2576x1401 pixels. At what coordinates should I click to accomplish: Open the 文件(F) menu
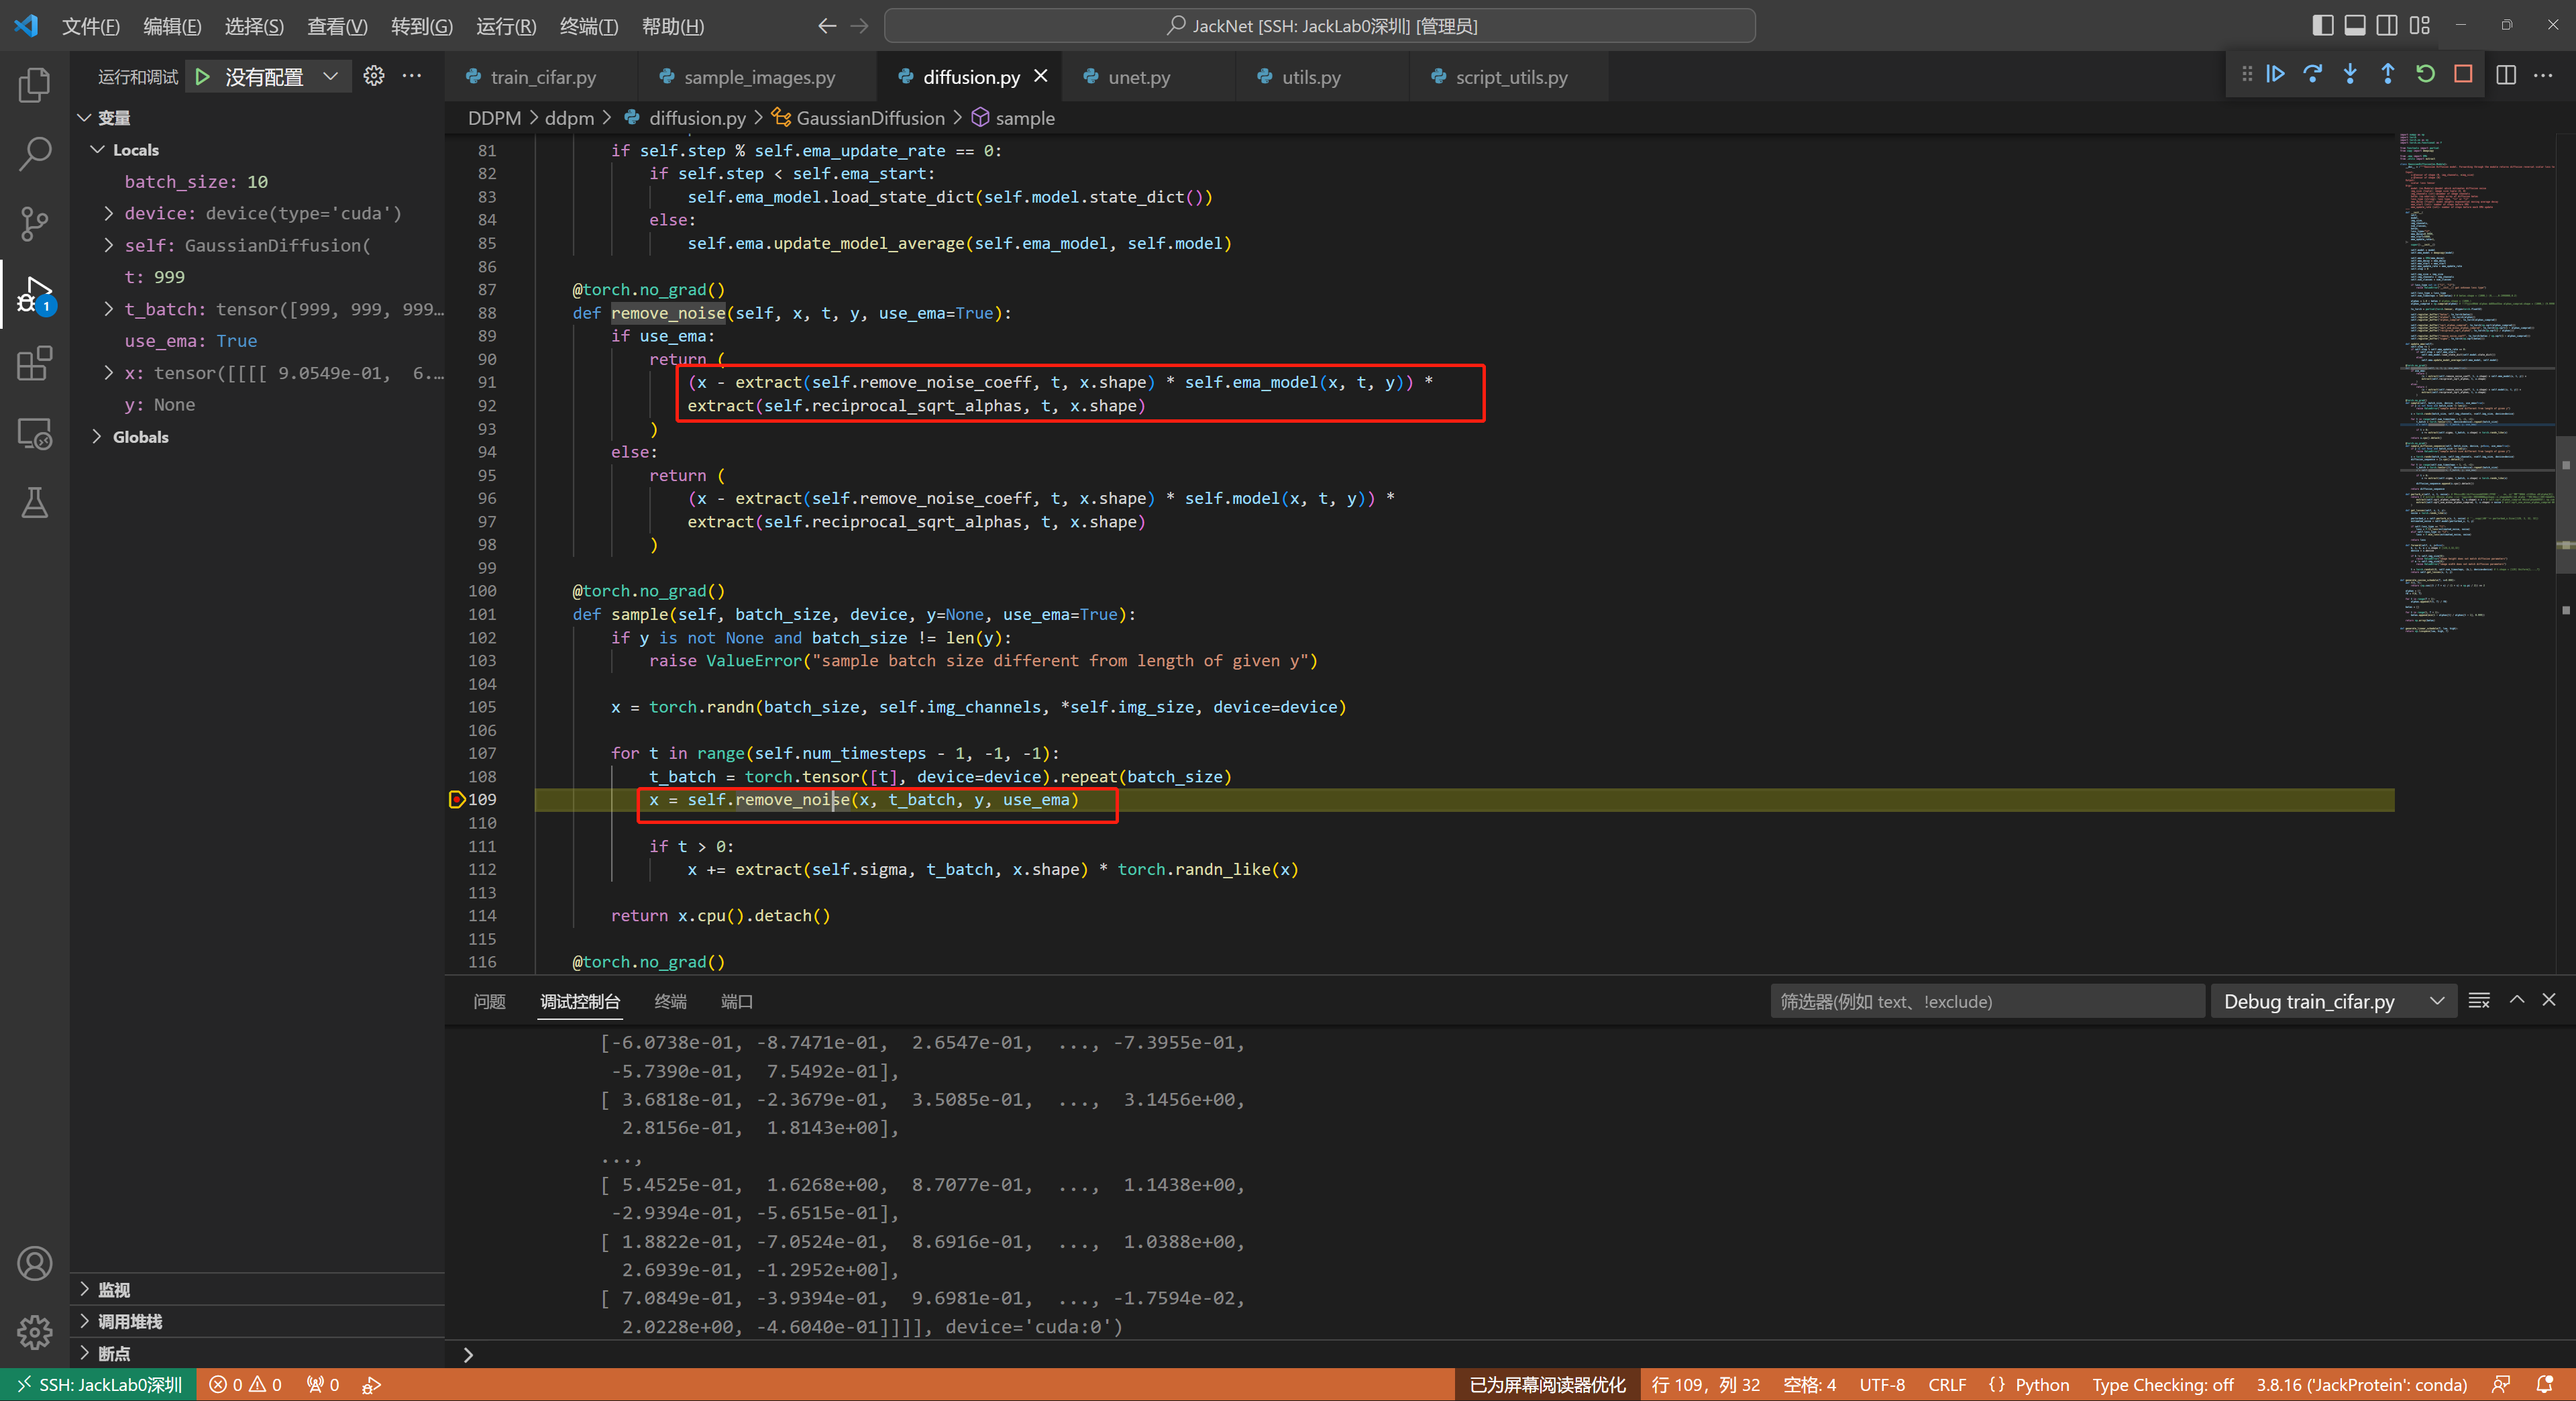[x=91, y=26]
